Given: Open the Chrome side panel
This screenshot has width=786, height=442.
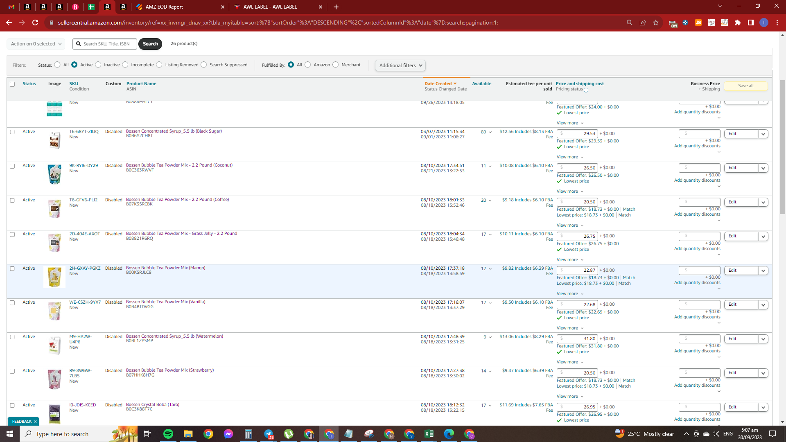Looking at the screenshot, I should pyautogui.click(x=751, y=23).
